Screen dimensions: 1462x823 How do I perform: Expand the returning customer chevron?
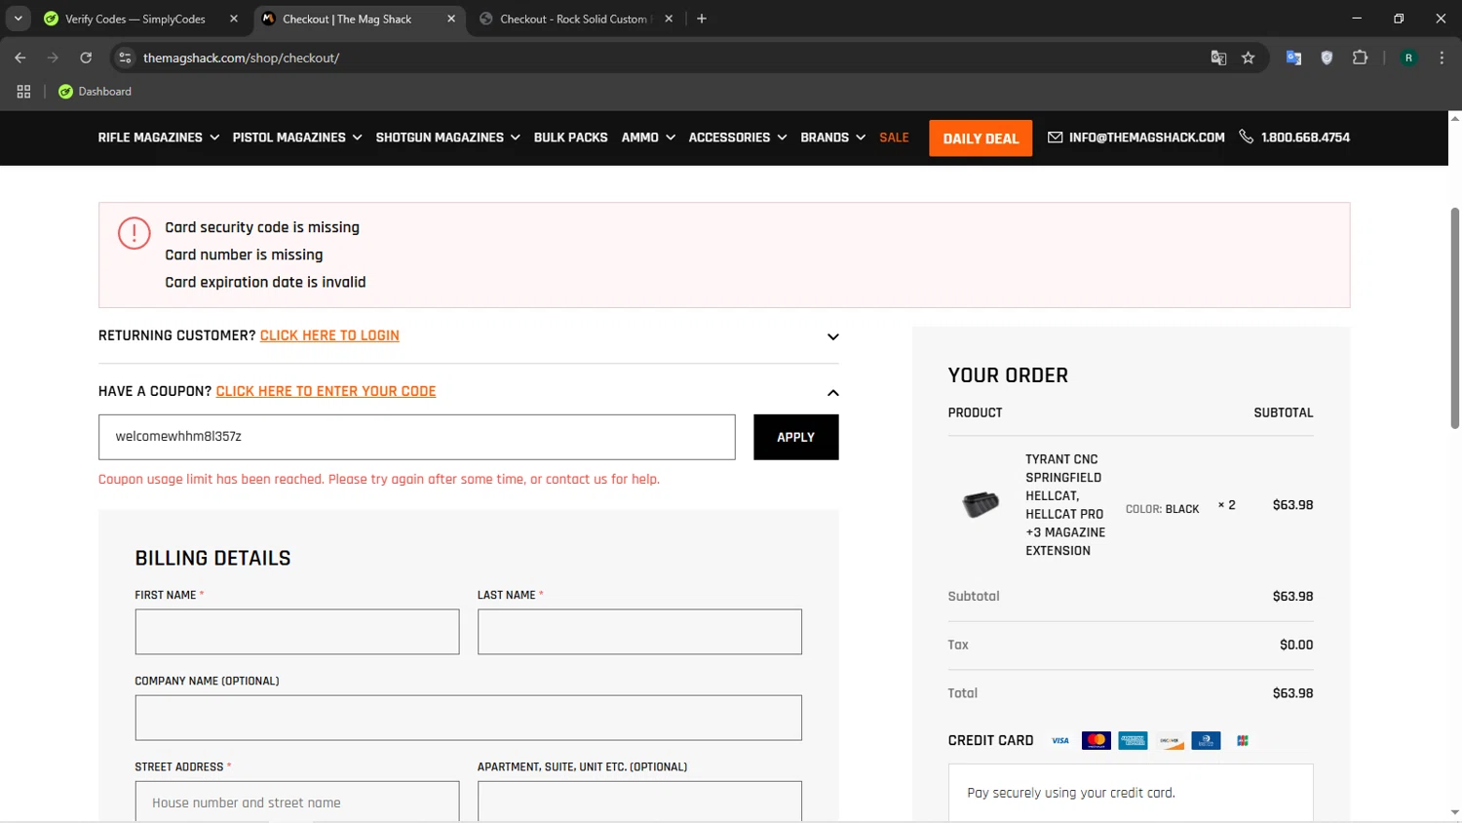[x=832, y=336]
